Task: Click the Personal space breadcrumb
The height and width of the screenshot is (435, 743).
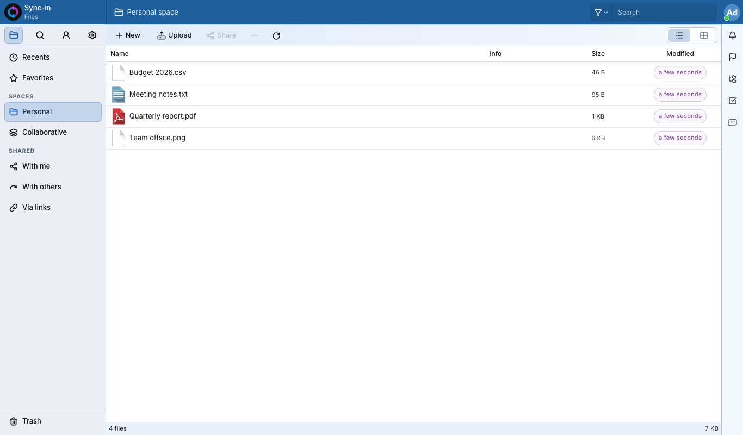Action: tap(146, 13)
